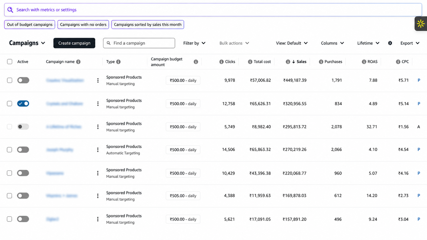Select checkbox for the ₹505.00 daily campaign
The width and height of the screenshot is (427, 240).
10,196
